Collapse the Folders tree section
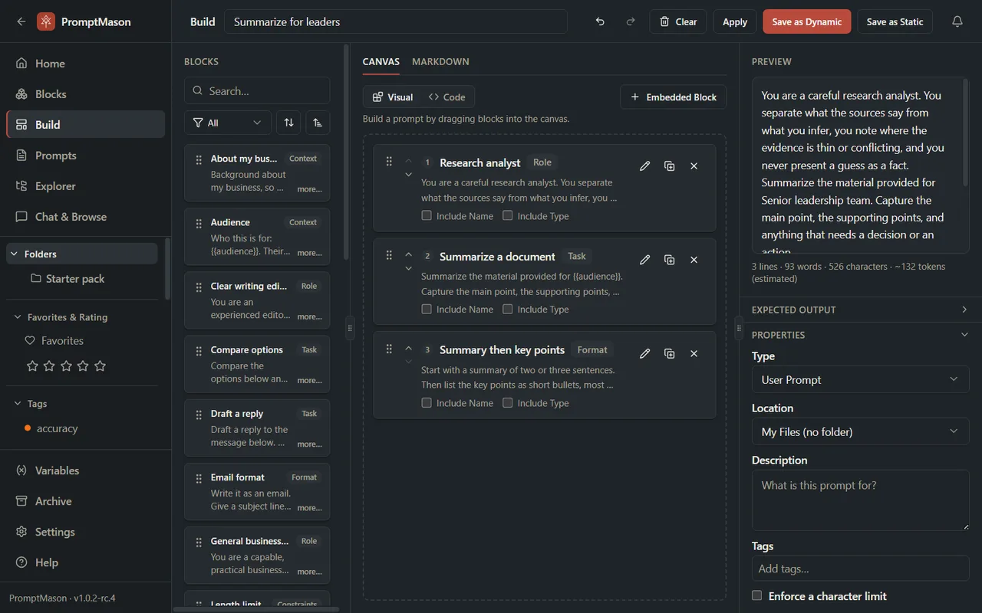 pos(82,254)
